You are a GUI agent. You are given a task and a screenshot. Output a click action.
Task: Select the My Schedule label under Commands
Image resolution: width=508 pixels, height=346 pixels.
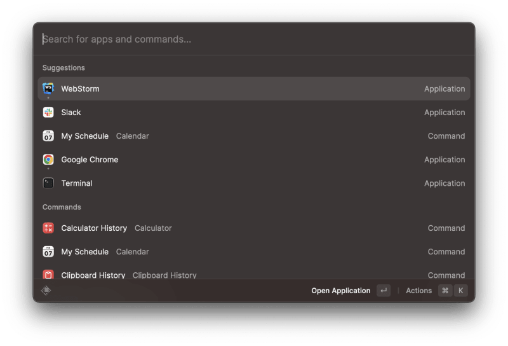point(85,252)
